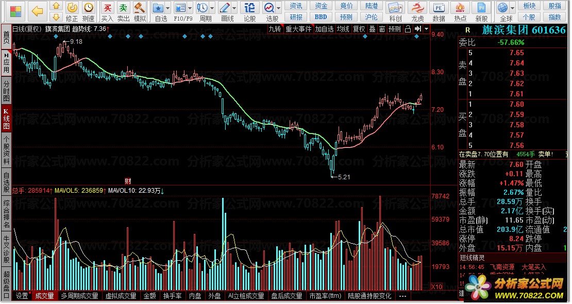Switch to 市盈率(ttm) tab
Image resolution: width=572 pixels, height=304 pixels.
pos(325,296)
